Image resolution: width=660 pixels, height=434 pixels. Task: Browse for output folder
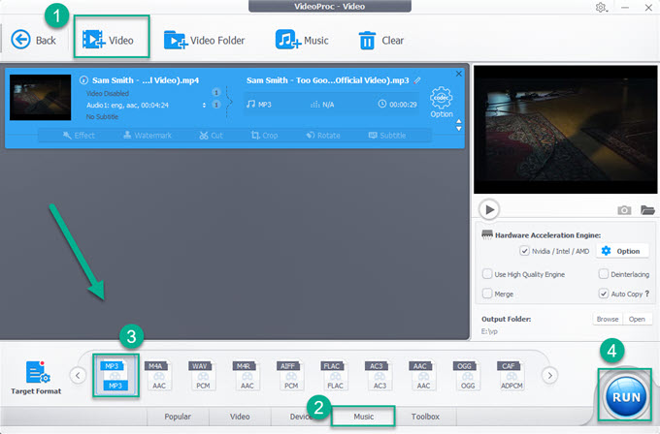[x=608, y=319]
